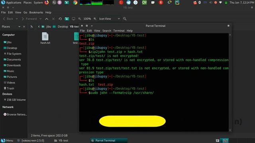Image resolution: width=255 pixels, height=143 pixels.
Task: Open the Telegram icon in the top panel
Action: (128, 2)
